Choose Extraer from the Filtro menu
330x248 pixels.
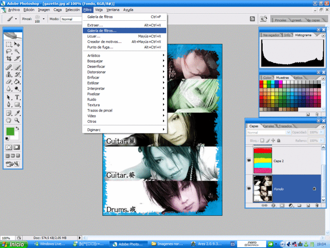pyautogui.click(x=125, y=25)
